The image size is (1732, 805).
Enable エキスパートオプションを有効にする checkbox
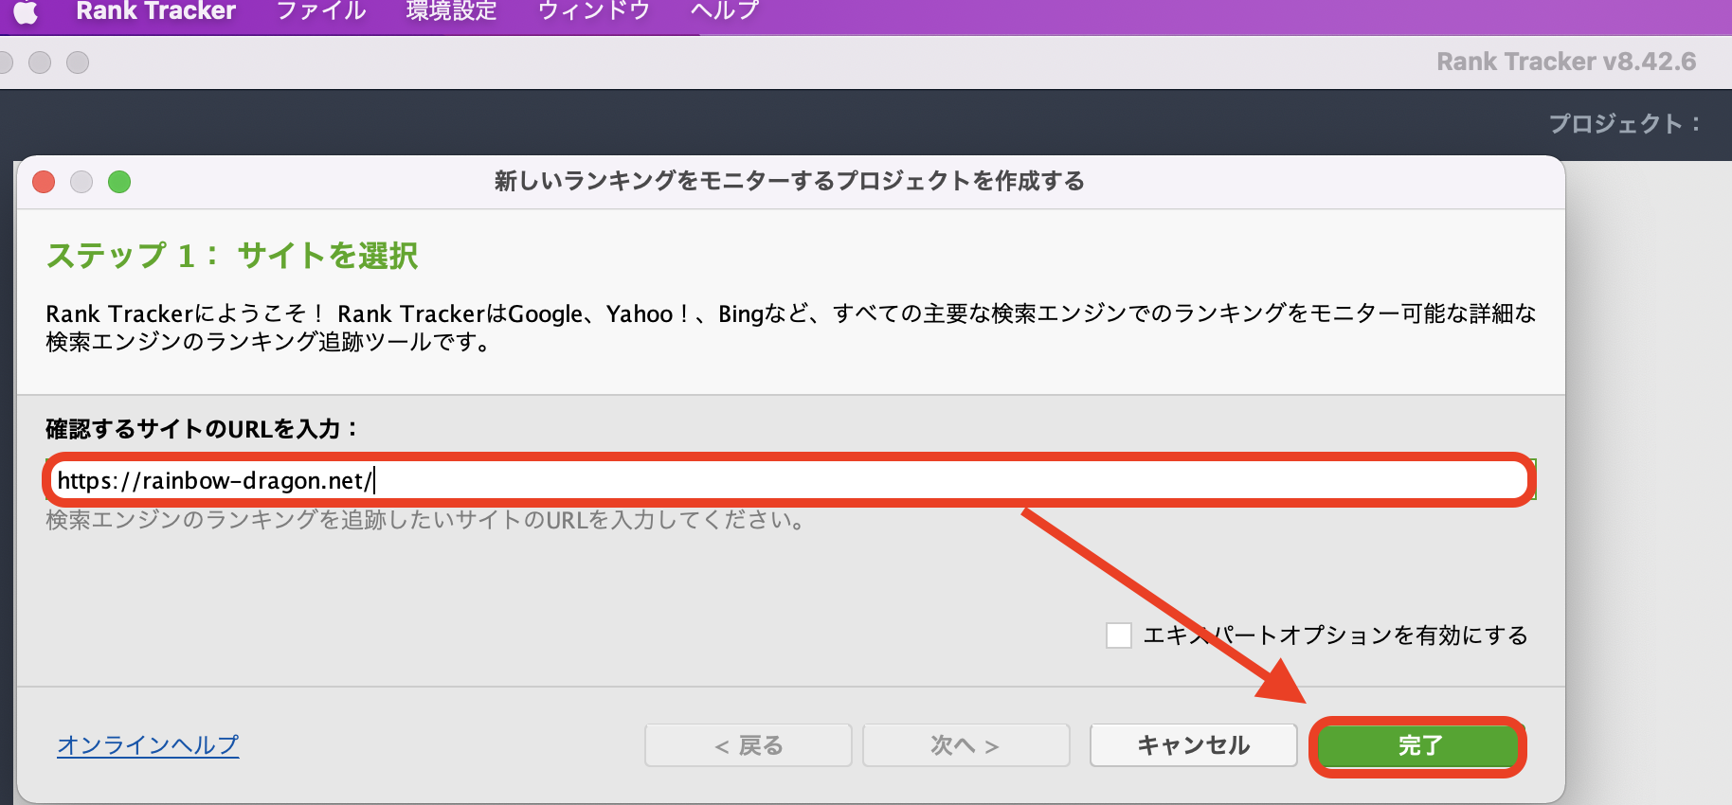pyautogui.click(x=1119, y=635)
